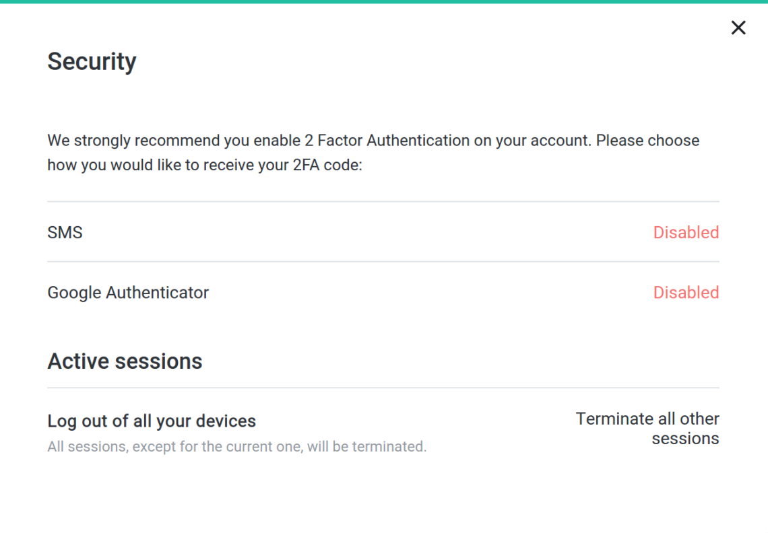Enable SMS two-factor via its Disabled status

686,232
